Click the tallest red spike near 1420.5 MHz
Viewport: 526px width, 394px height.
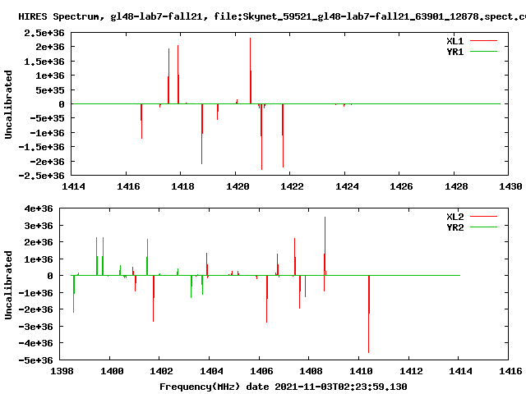(250, 71)
